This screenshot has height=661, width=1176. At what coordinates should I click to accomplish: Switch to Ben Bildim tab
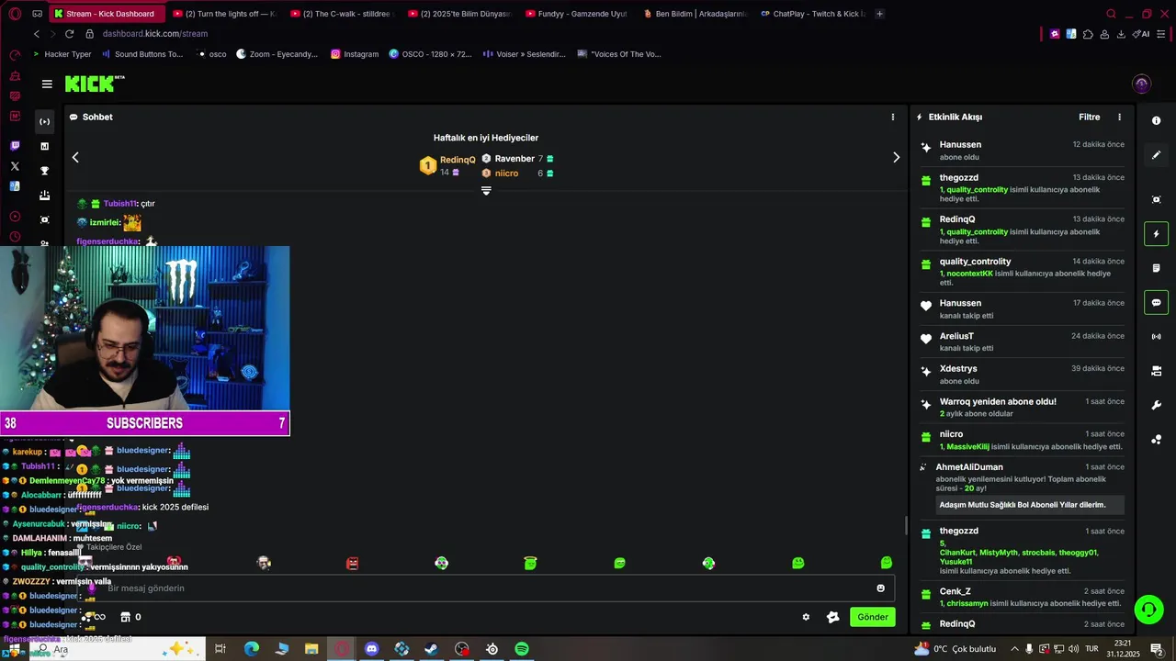pyautogui.click(x=695, y=14)
